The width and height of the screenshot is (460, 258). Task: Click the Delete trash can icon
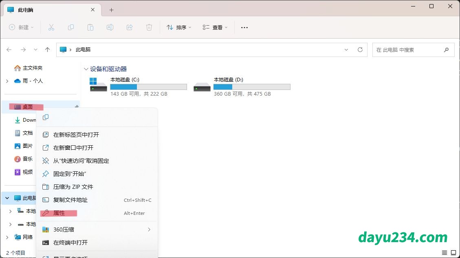click(x=149, y=27)
